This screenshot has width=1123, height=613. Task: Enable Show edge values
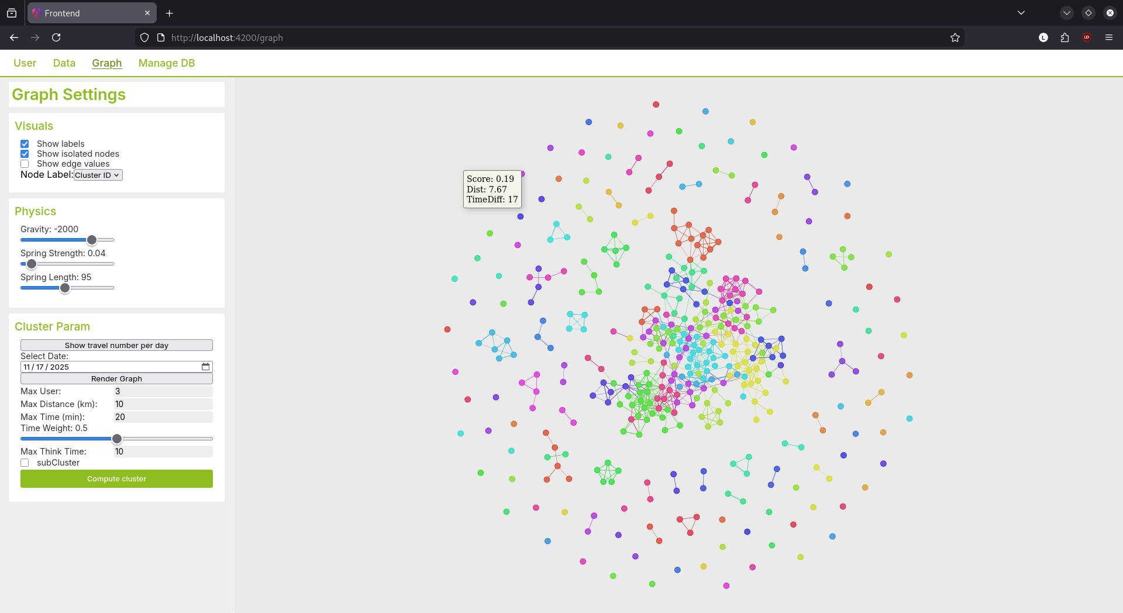tap(25, 164)
